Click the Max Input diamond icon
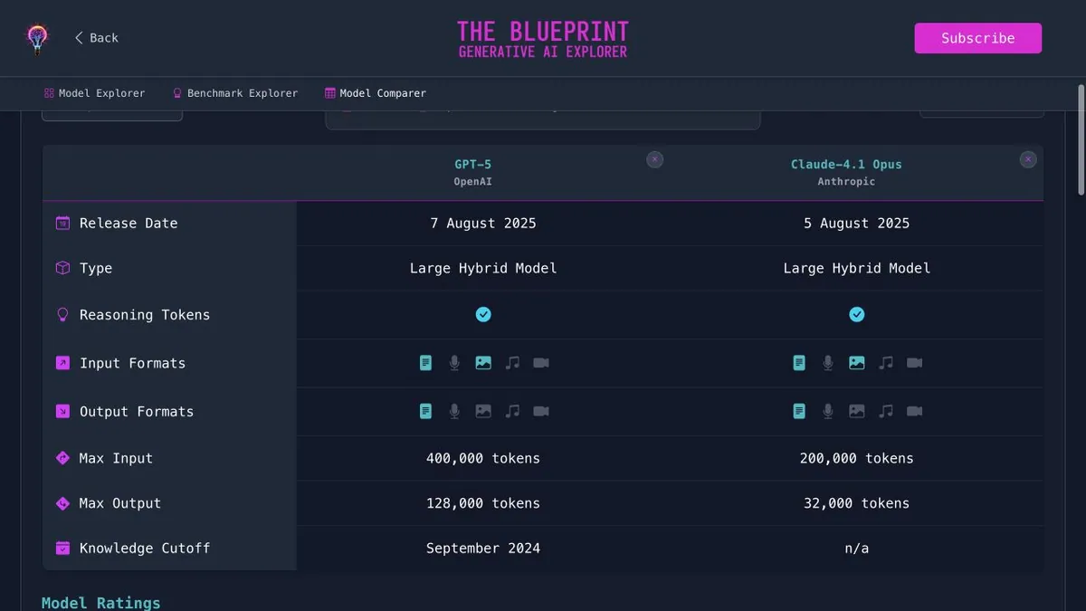The image size is (1086, 611). [x=62, y=458]
